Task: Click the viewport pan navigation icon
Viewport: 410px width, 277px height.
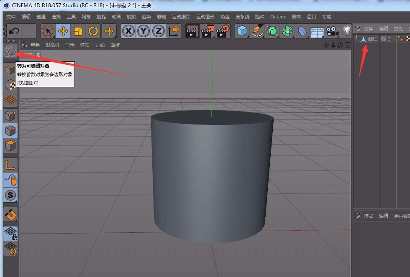Action: point(326,45)
